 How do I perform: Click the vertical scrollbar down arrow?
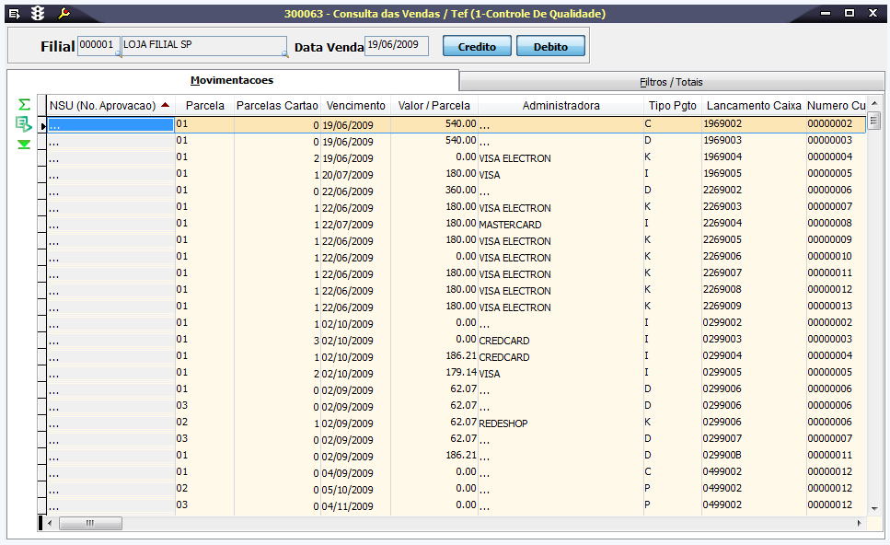pos(874,506)
